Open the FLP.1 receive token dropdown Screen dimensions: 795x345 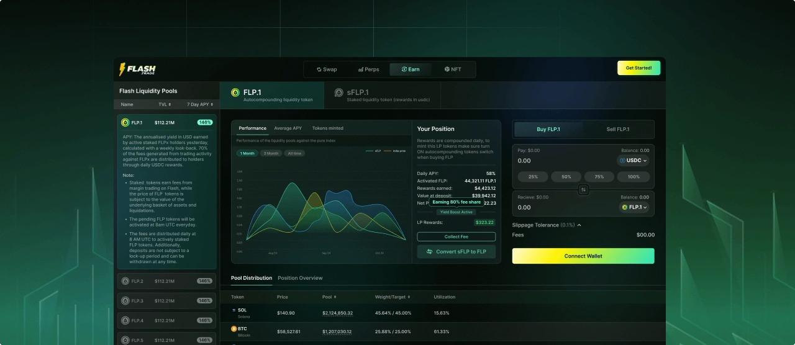coord(633,207)
